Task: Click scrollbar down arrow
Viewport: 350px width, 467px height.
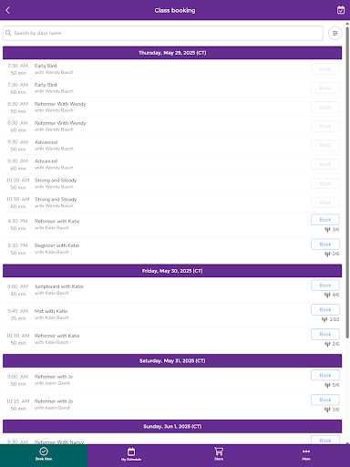Action: coord(347,442)
